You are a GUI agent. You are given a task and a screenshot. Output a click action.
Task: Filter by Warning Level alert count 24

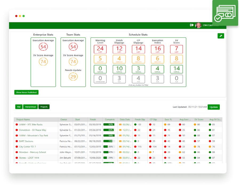tap(100, 49)
